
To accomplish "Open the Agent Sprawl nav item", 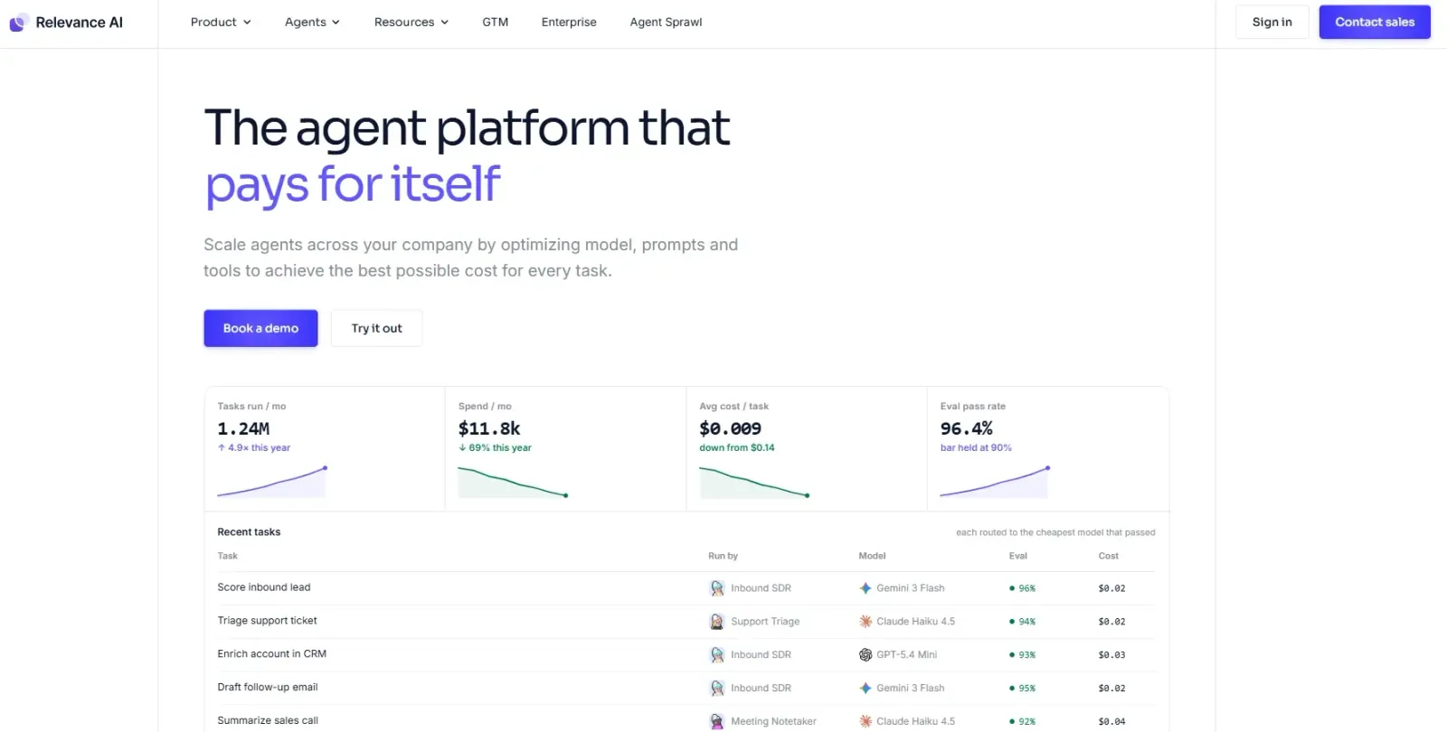I will coord(666,23).
